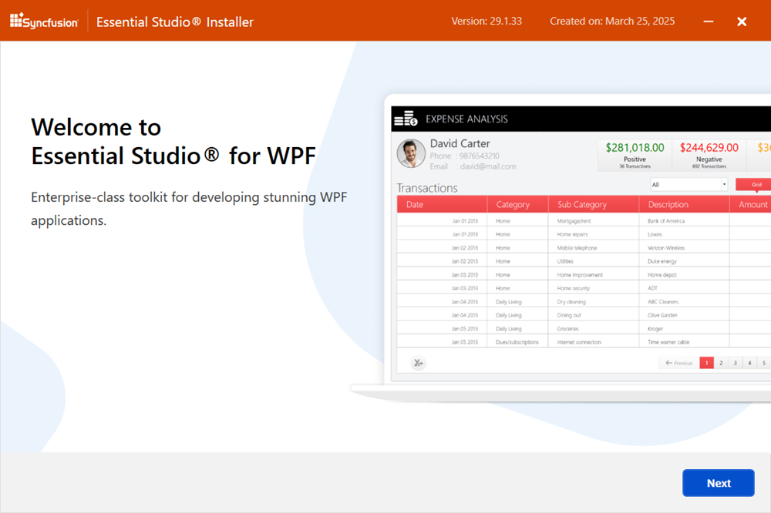The width and height of the screenshot is (771, 513).
Task: Click David Carter's profile photo
Action: [411, 153]
